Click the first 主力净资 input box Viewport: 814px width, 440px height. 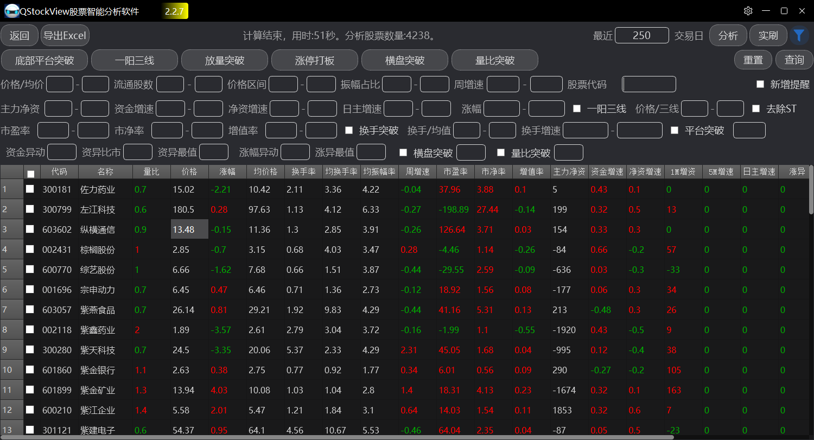click(59, 109)
